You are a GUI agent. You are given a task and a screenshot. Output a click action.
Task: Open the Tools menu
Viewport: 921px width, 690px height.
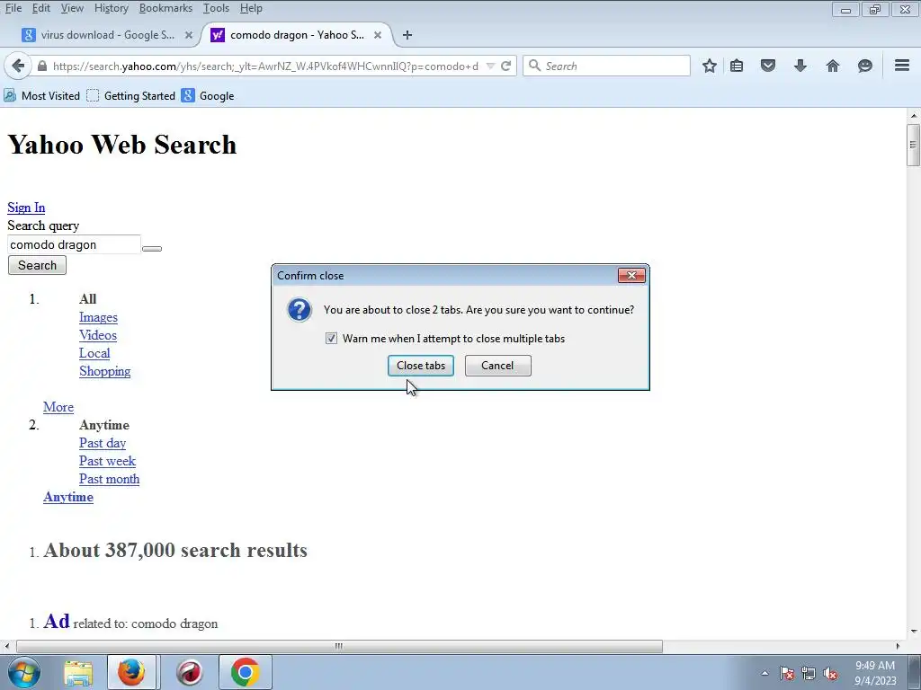[216, 8]
